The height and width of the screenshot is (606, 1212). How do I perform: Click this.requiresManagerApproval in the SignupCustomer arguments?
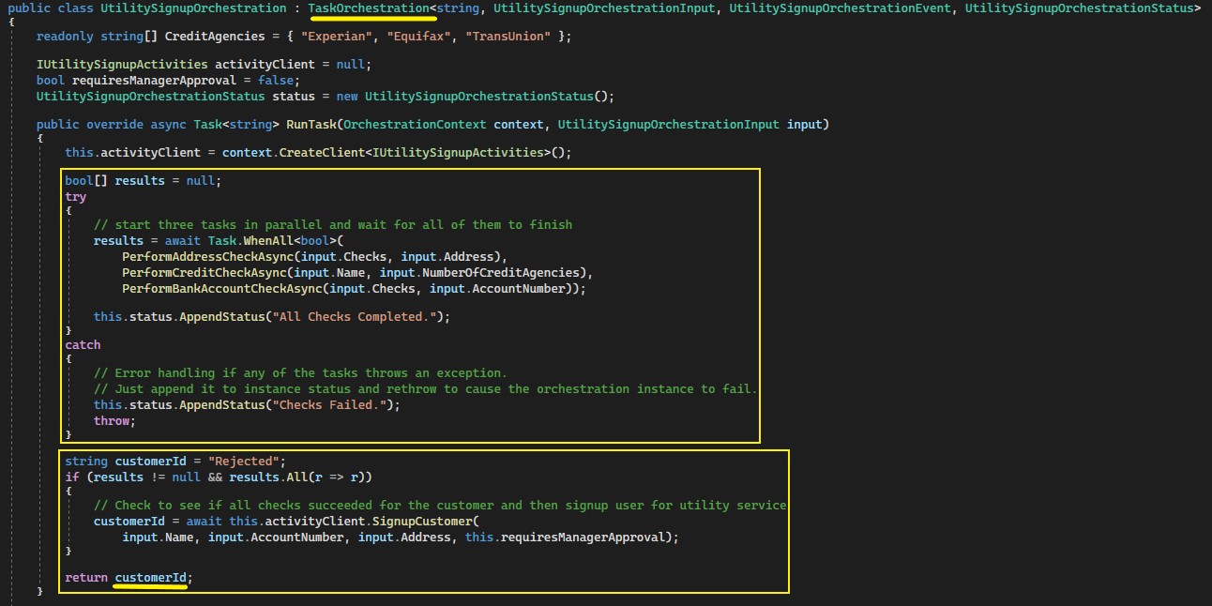567,538
